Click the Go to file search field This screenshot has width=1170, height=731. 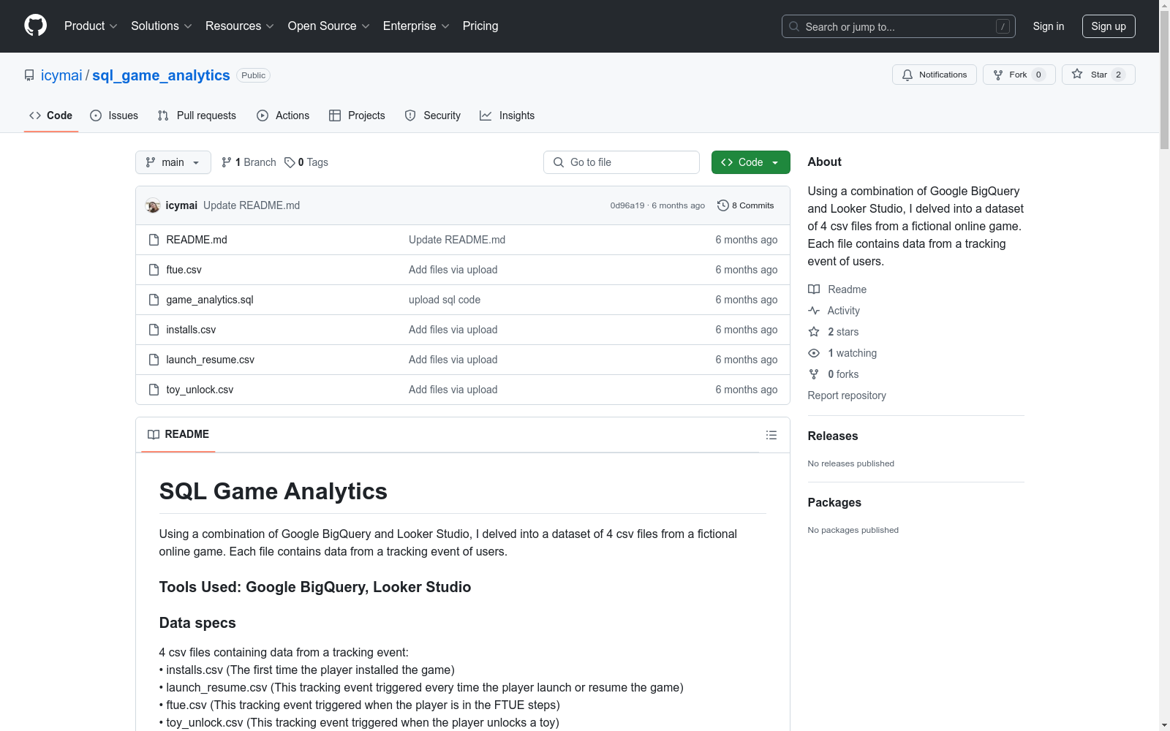[x=622, y=162]
